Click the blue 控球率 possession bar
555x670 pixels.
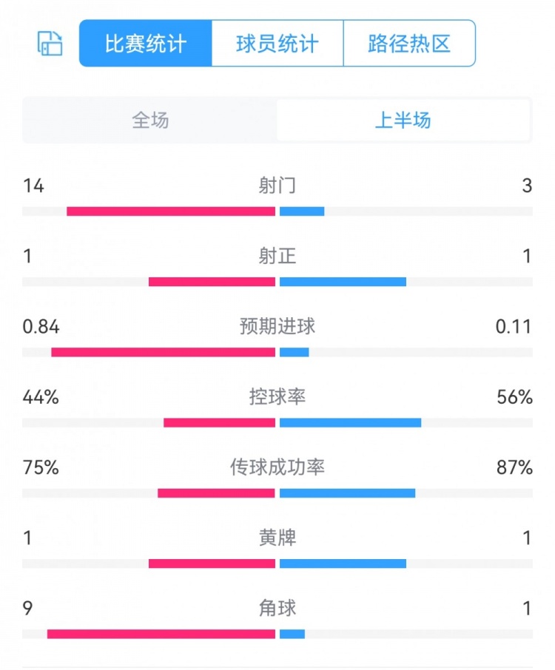pyautogui.click(x=350, y=423)
